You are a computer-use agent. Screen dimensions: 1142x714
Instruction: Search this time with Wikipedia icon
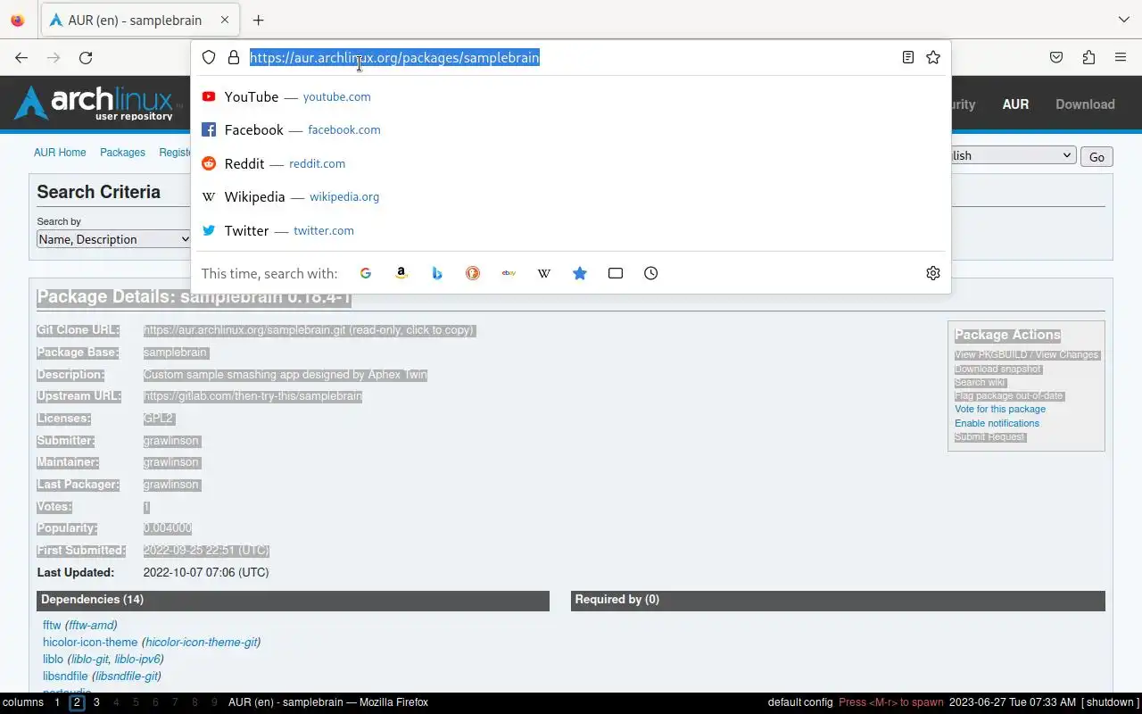tap(544, 273)
